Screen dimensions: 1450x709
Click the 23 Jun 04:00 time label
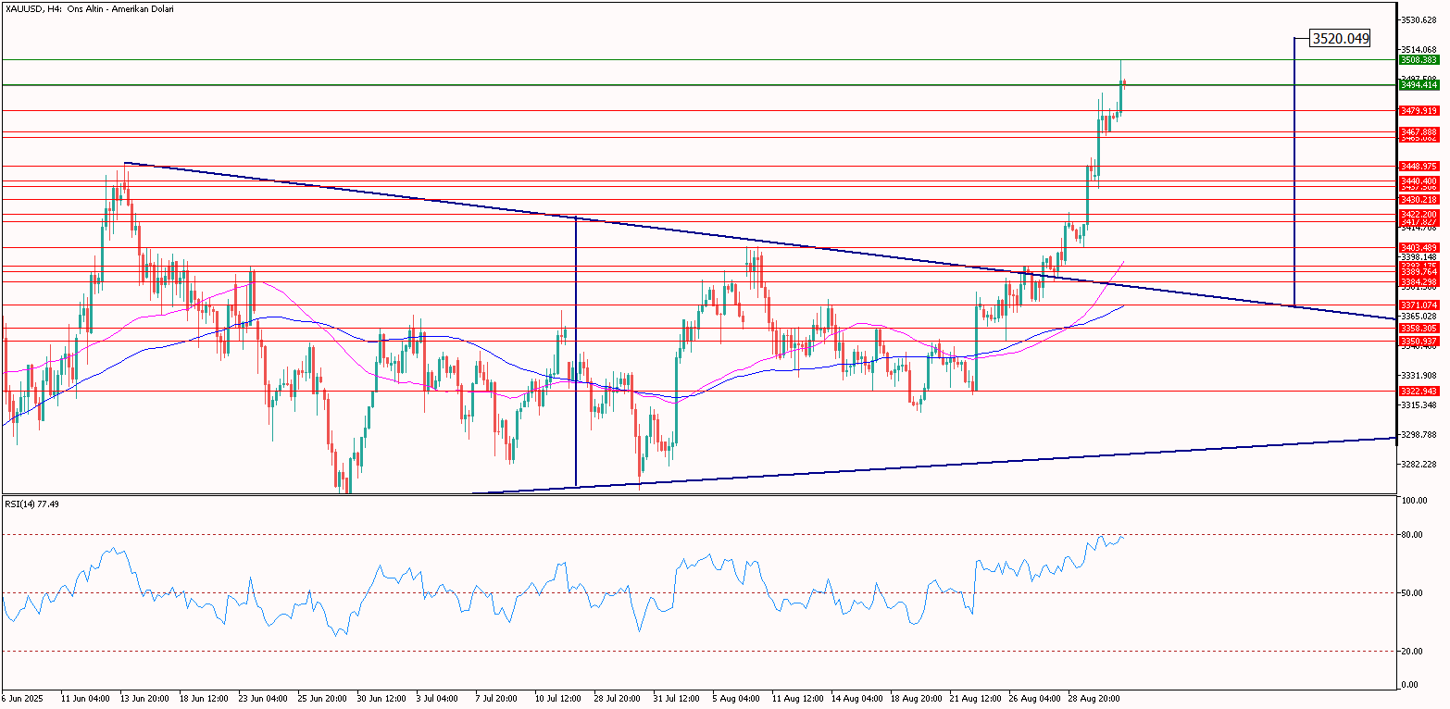[x=262, y=698]
